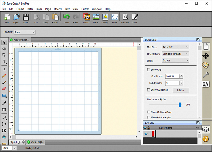Uncheck the Show Guidelines checkbox
Screen dimensions: 212x152
(x=149, y=90)
